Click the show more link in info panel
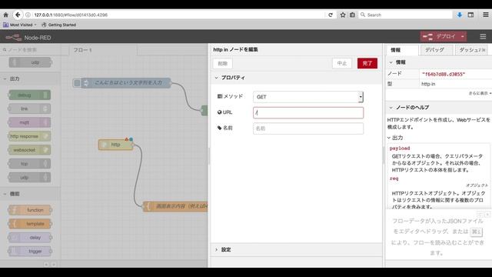Viewport: 492px width, 277px height. point(480,93)
